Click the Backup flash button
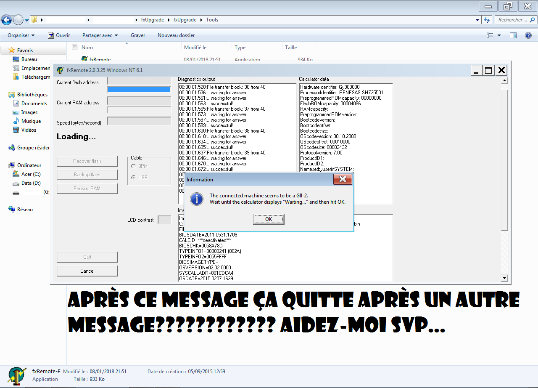 coord(87,175)
